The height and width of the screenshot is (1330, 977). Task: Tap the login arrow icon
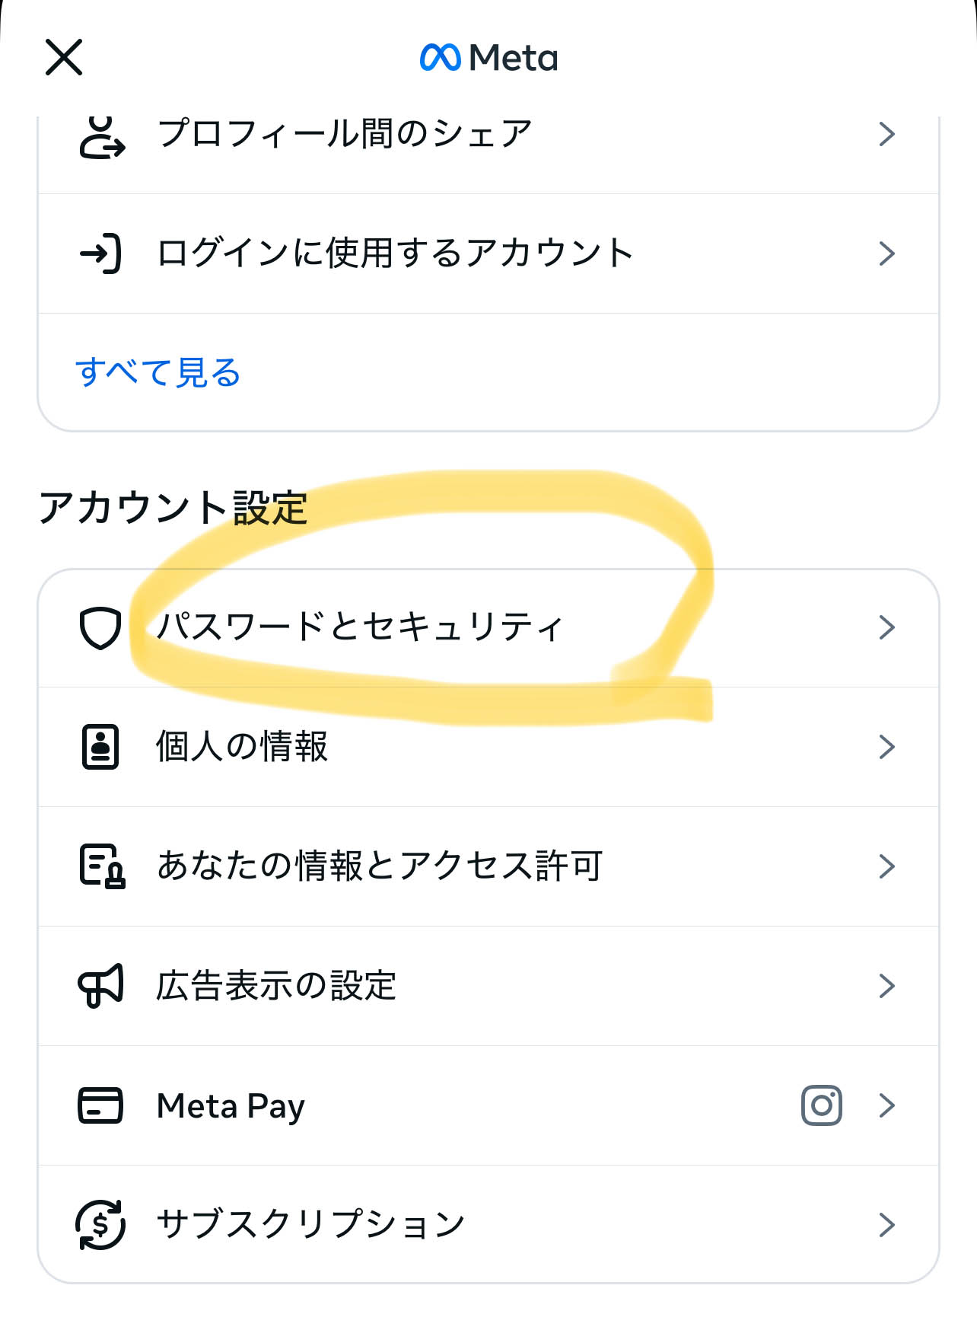[x=100, y=254]
